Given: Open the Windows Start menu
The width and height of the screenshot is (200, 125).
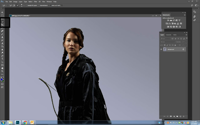Looking at the screenshot, I should tap(3, 123).
